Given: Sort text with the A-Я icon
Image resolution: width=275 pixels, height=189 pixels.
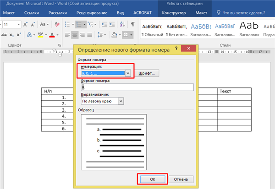Looking at the screenshot, I should point(122,24).
